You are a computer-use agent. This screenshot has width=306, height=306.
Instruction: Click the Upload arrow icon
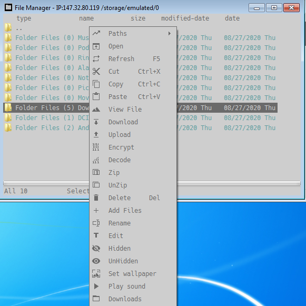(96, 135)
